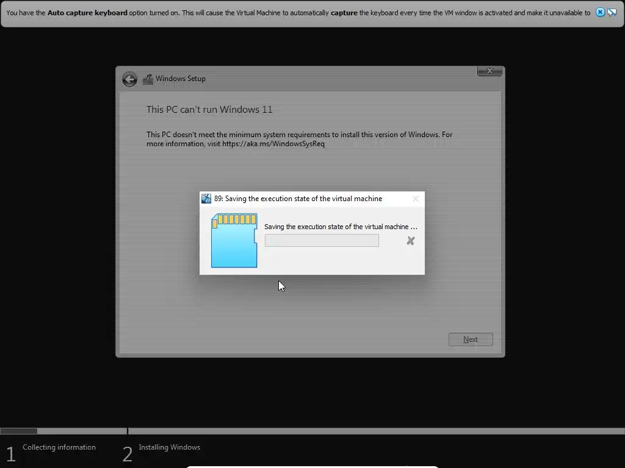Click the Auto capture keyboard message text

[298, 13]
